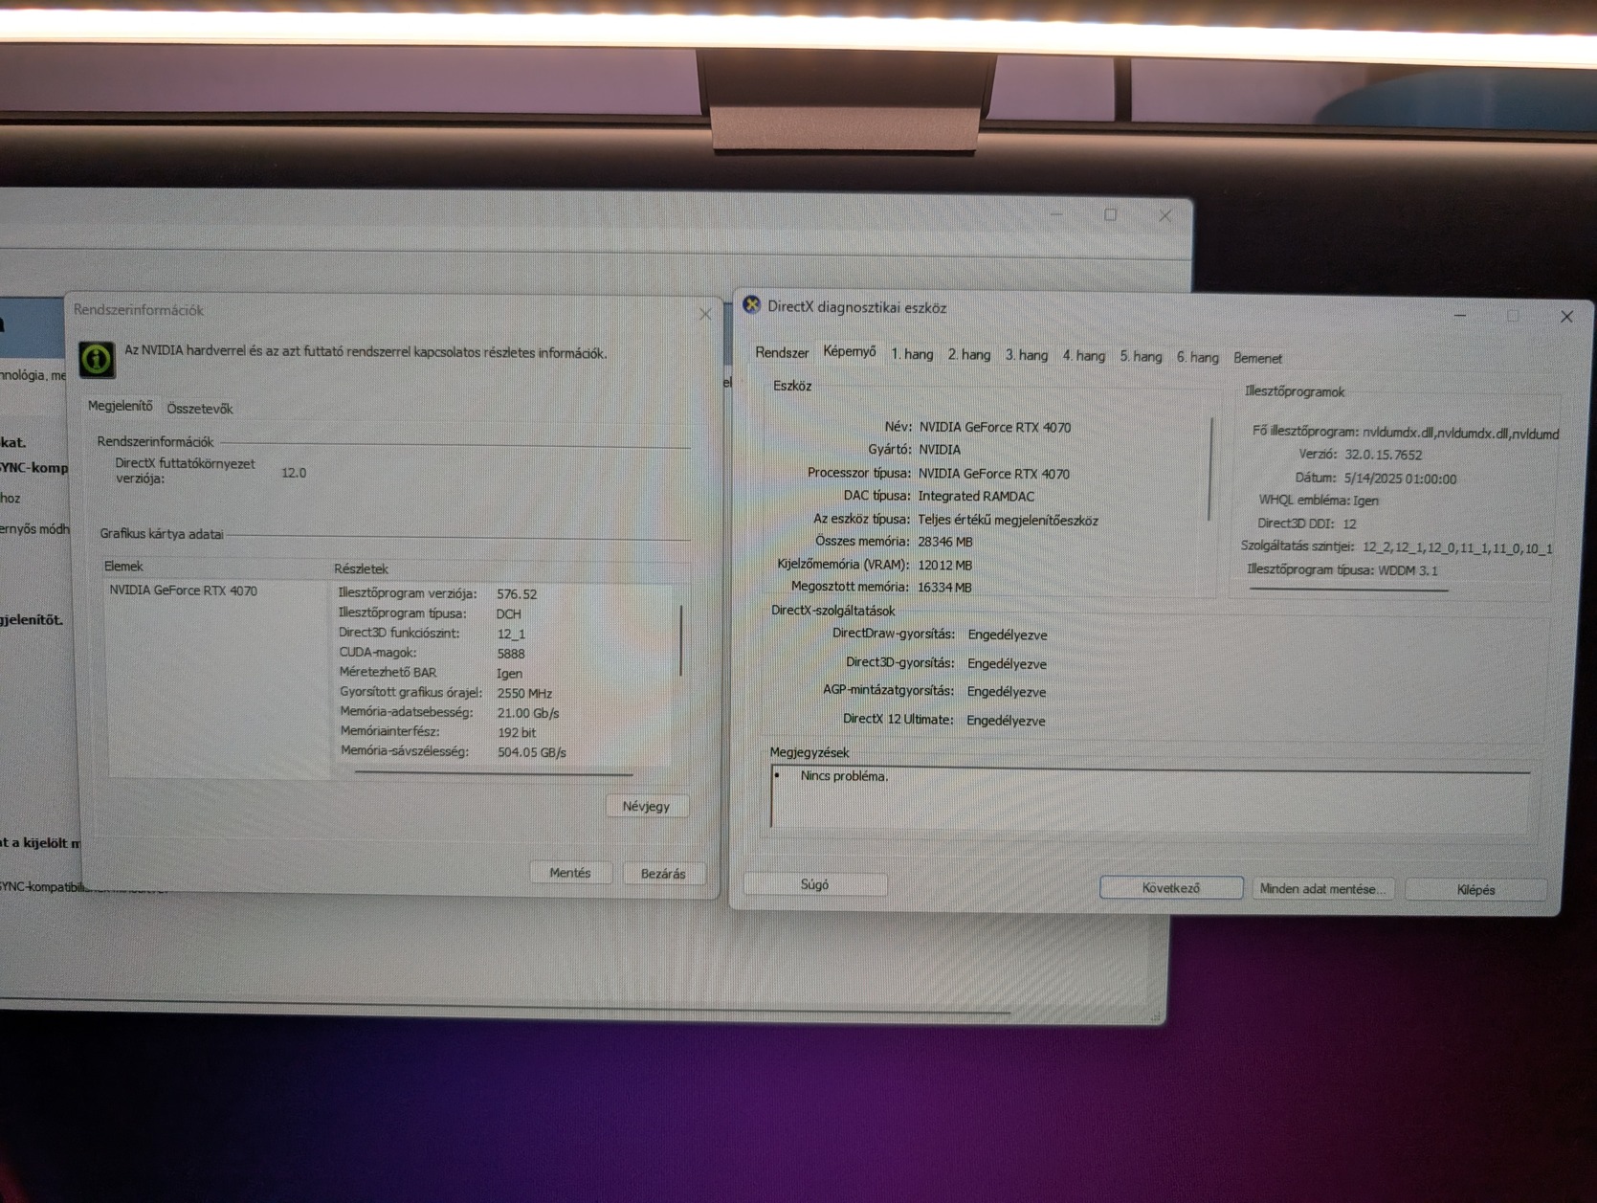Maximize the NVIDIA control panel background window

(1111, 215)
